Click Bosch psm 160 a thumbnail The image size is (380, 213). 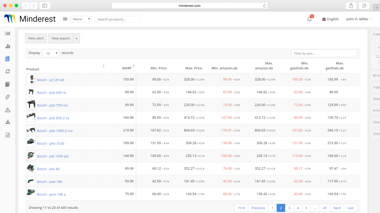tap(31, 194)
